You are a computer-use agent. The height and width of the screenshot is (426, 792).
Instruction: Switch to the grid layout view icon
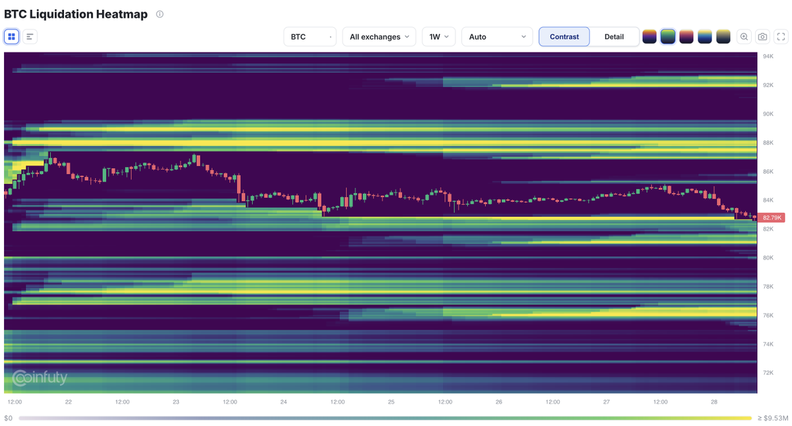(11, 37)
